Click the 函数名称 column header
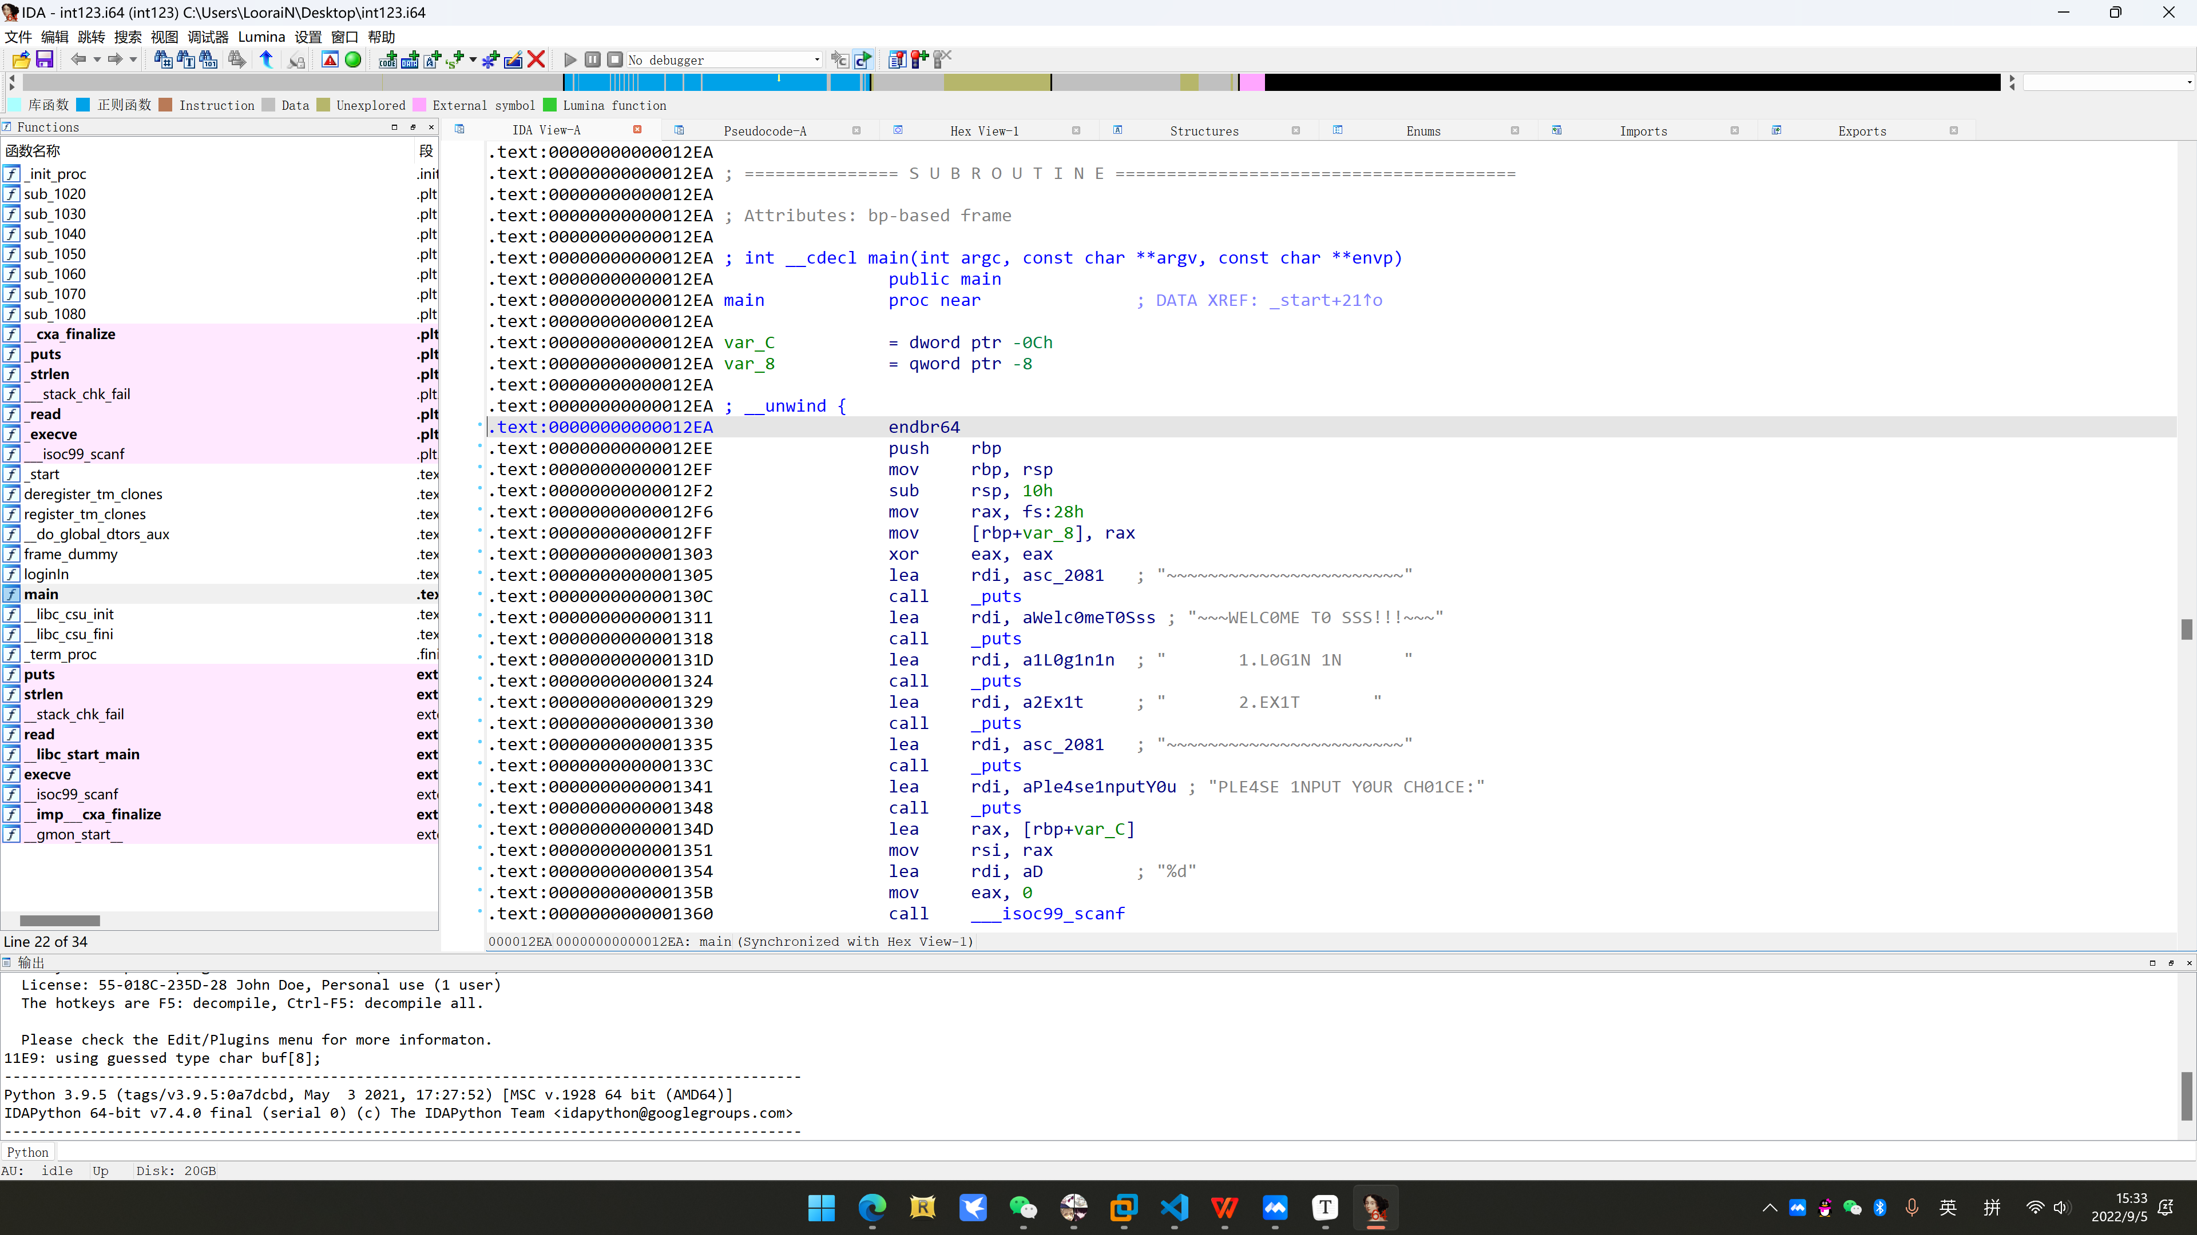 207,151
